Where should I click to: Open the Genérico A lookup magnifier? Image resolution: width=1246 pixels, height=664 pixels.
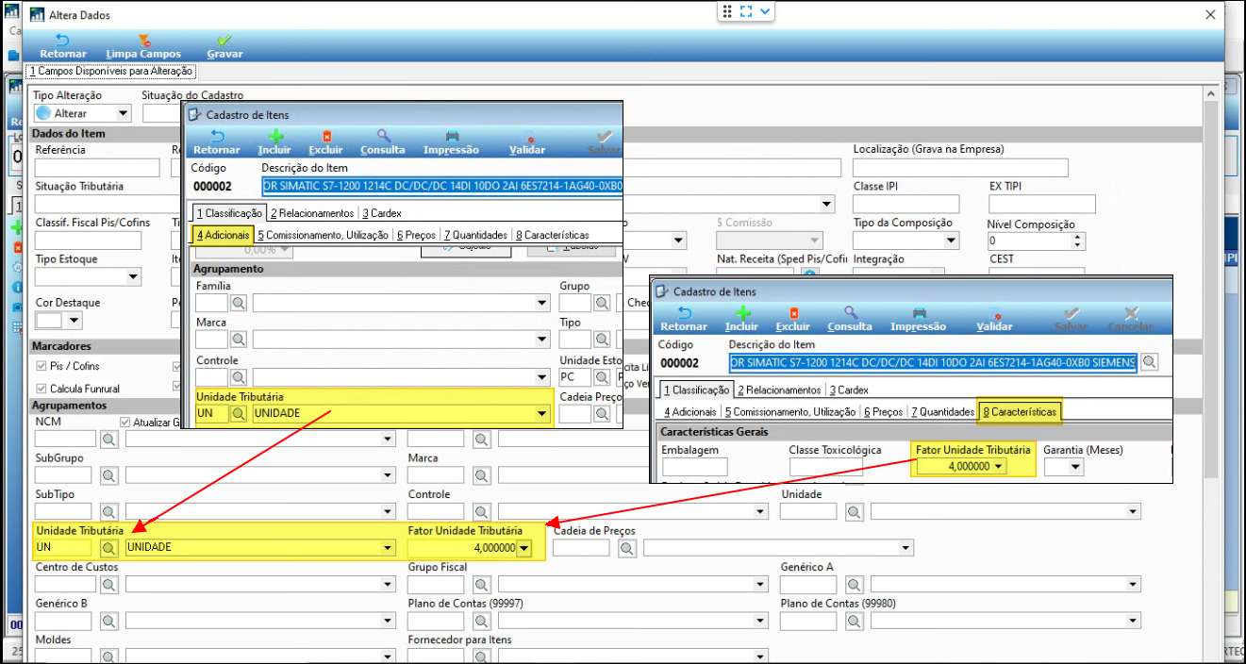coord(855,584)
